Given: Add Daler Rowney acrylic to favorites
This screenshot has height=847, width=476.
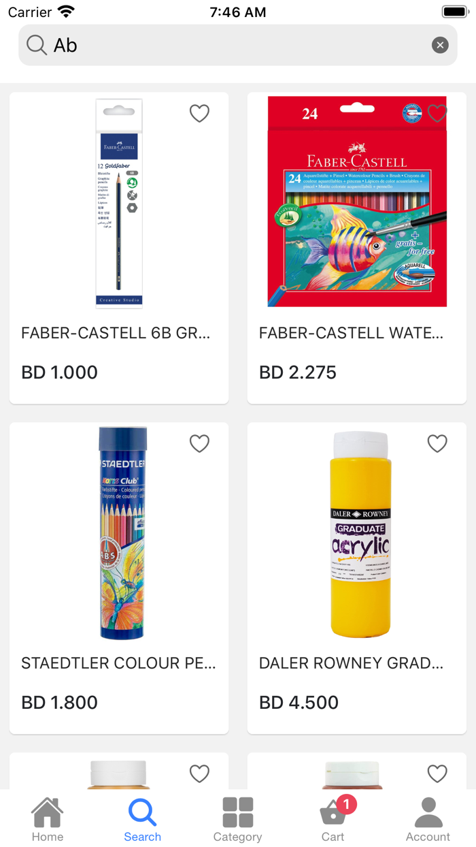Looking at the screenshot, I should (x=437, y=443).
